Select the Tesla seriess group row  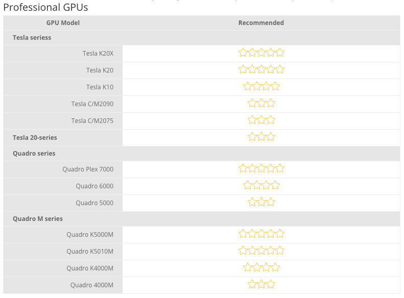click(202, 38)
